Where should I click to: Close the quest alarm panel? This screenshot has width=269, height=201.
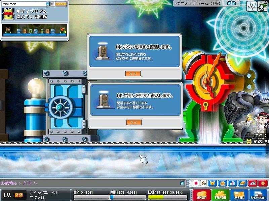click(234, 3)
